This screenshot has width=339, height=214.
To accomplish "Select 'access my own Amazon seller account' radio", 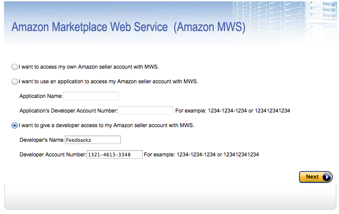I will click(x=15, y=67).
